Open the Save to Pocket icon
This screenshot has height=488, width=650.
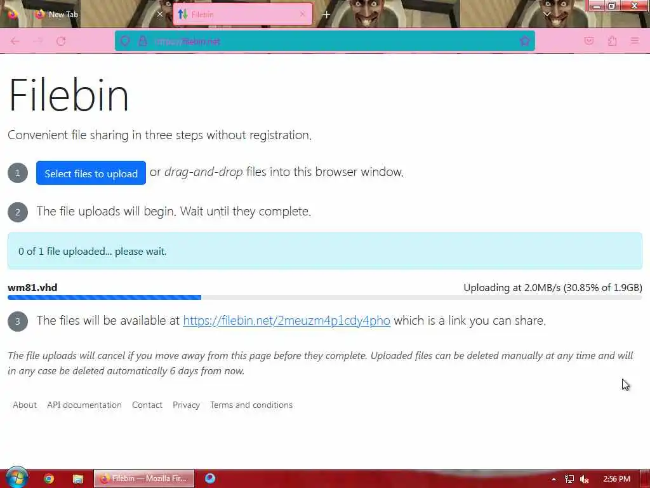(x=588, y=41)
